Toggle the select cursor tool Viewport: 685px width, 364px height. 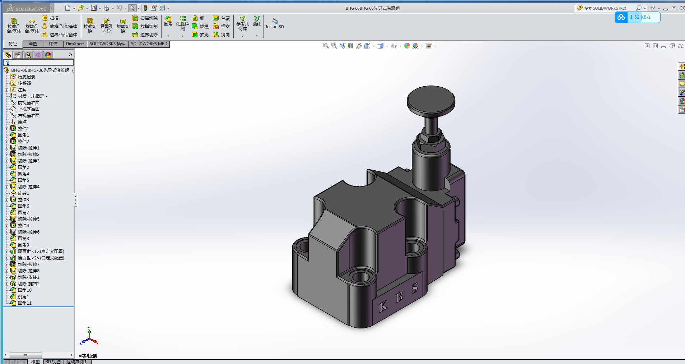[132, 8]
